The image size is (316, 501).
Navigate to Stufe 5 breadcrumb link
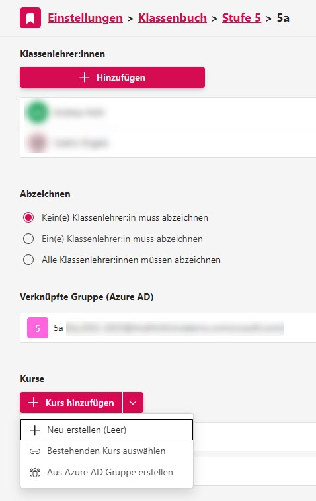[241, 18]
